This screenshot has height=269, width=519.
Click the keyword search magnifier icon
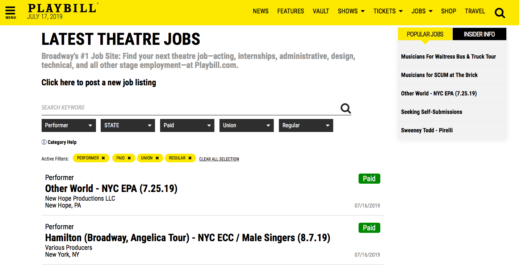346,108
